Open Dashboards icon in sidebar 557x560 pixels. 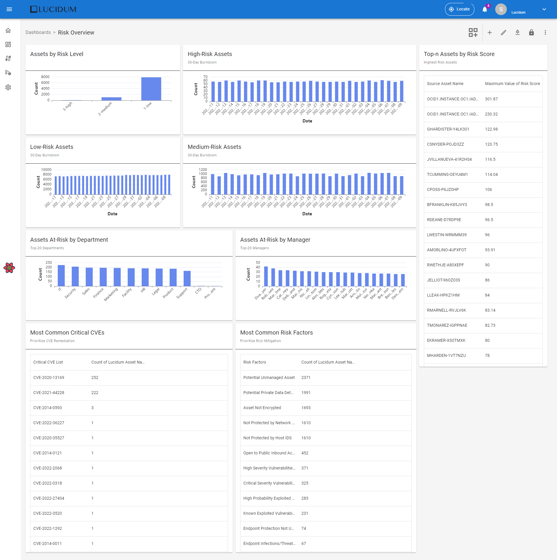coord(8,44)
